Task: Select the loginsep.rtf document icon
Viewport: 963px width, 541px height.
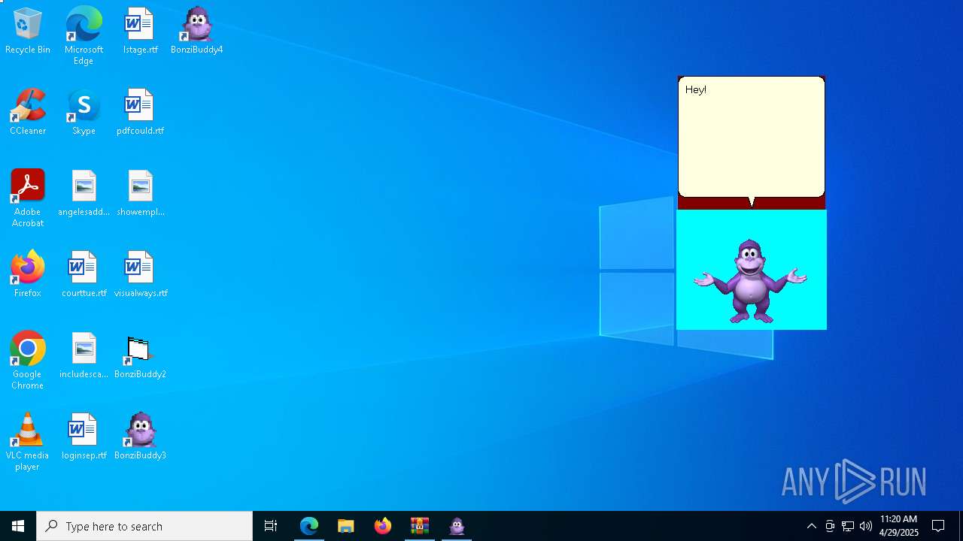Action: tap(84, 437)
